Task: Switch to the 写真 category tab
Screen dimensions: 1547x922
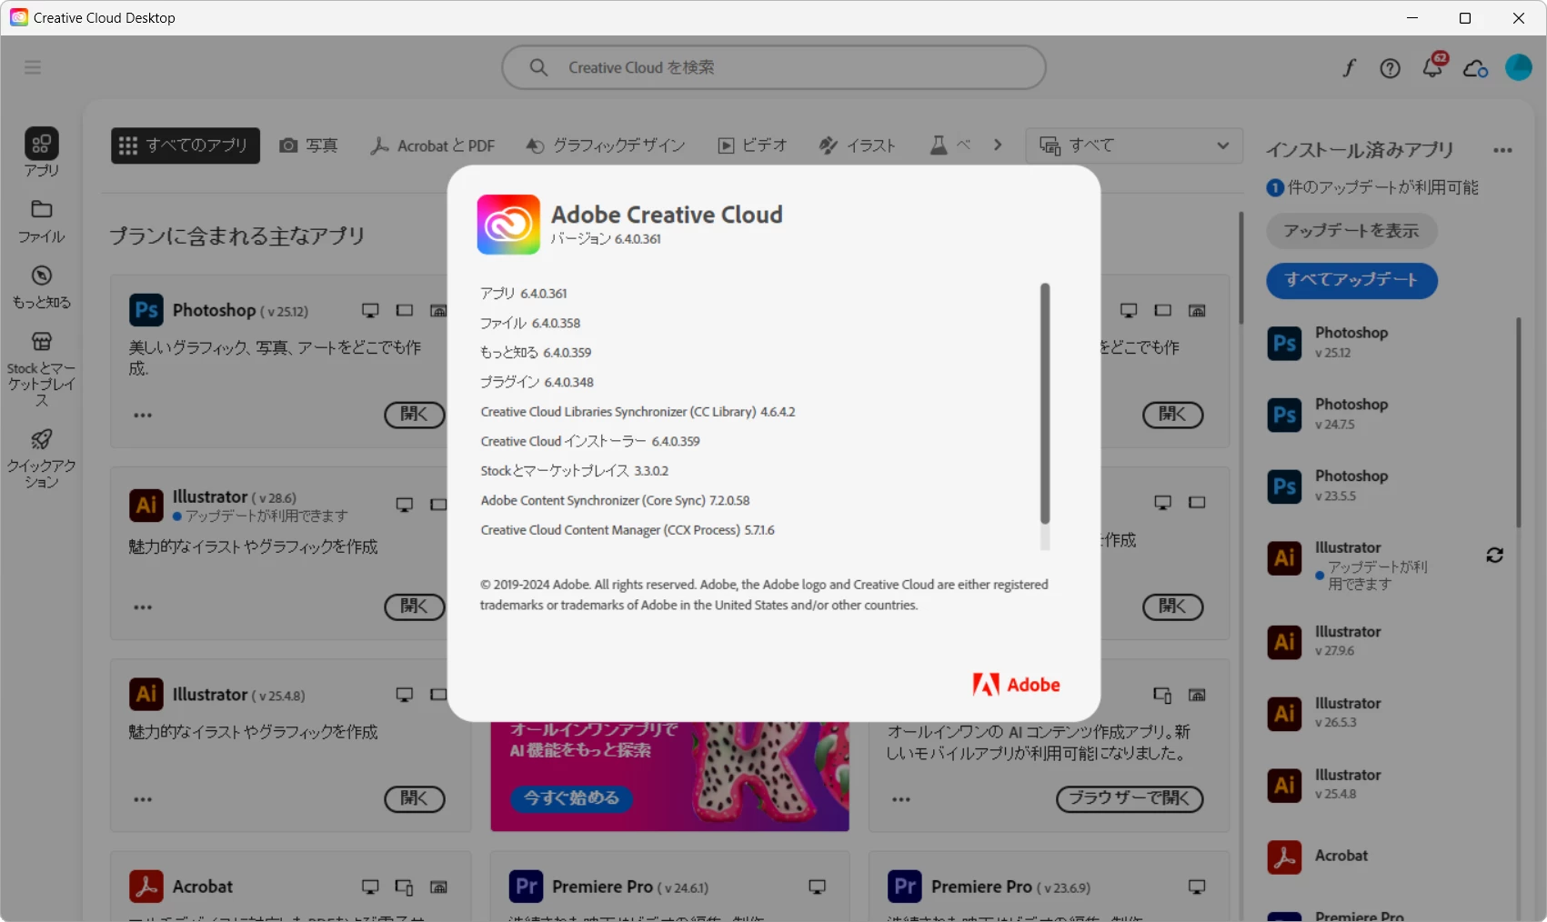Action: 308,145
